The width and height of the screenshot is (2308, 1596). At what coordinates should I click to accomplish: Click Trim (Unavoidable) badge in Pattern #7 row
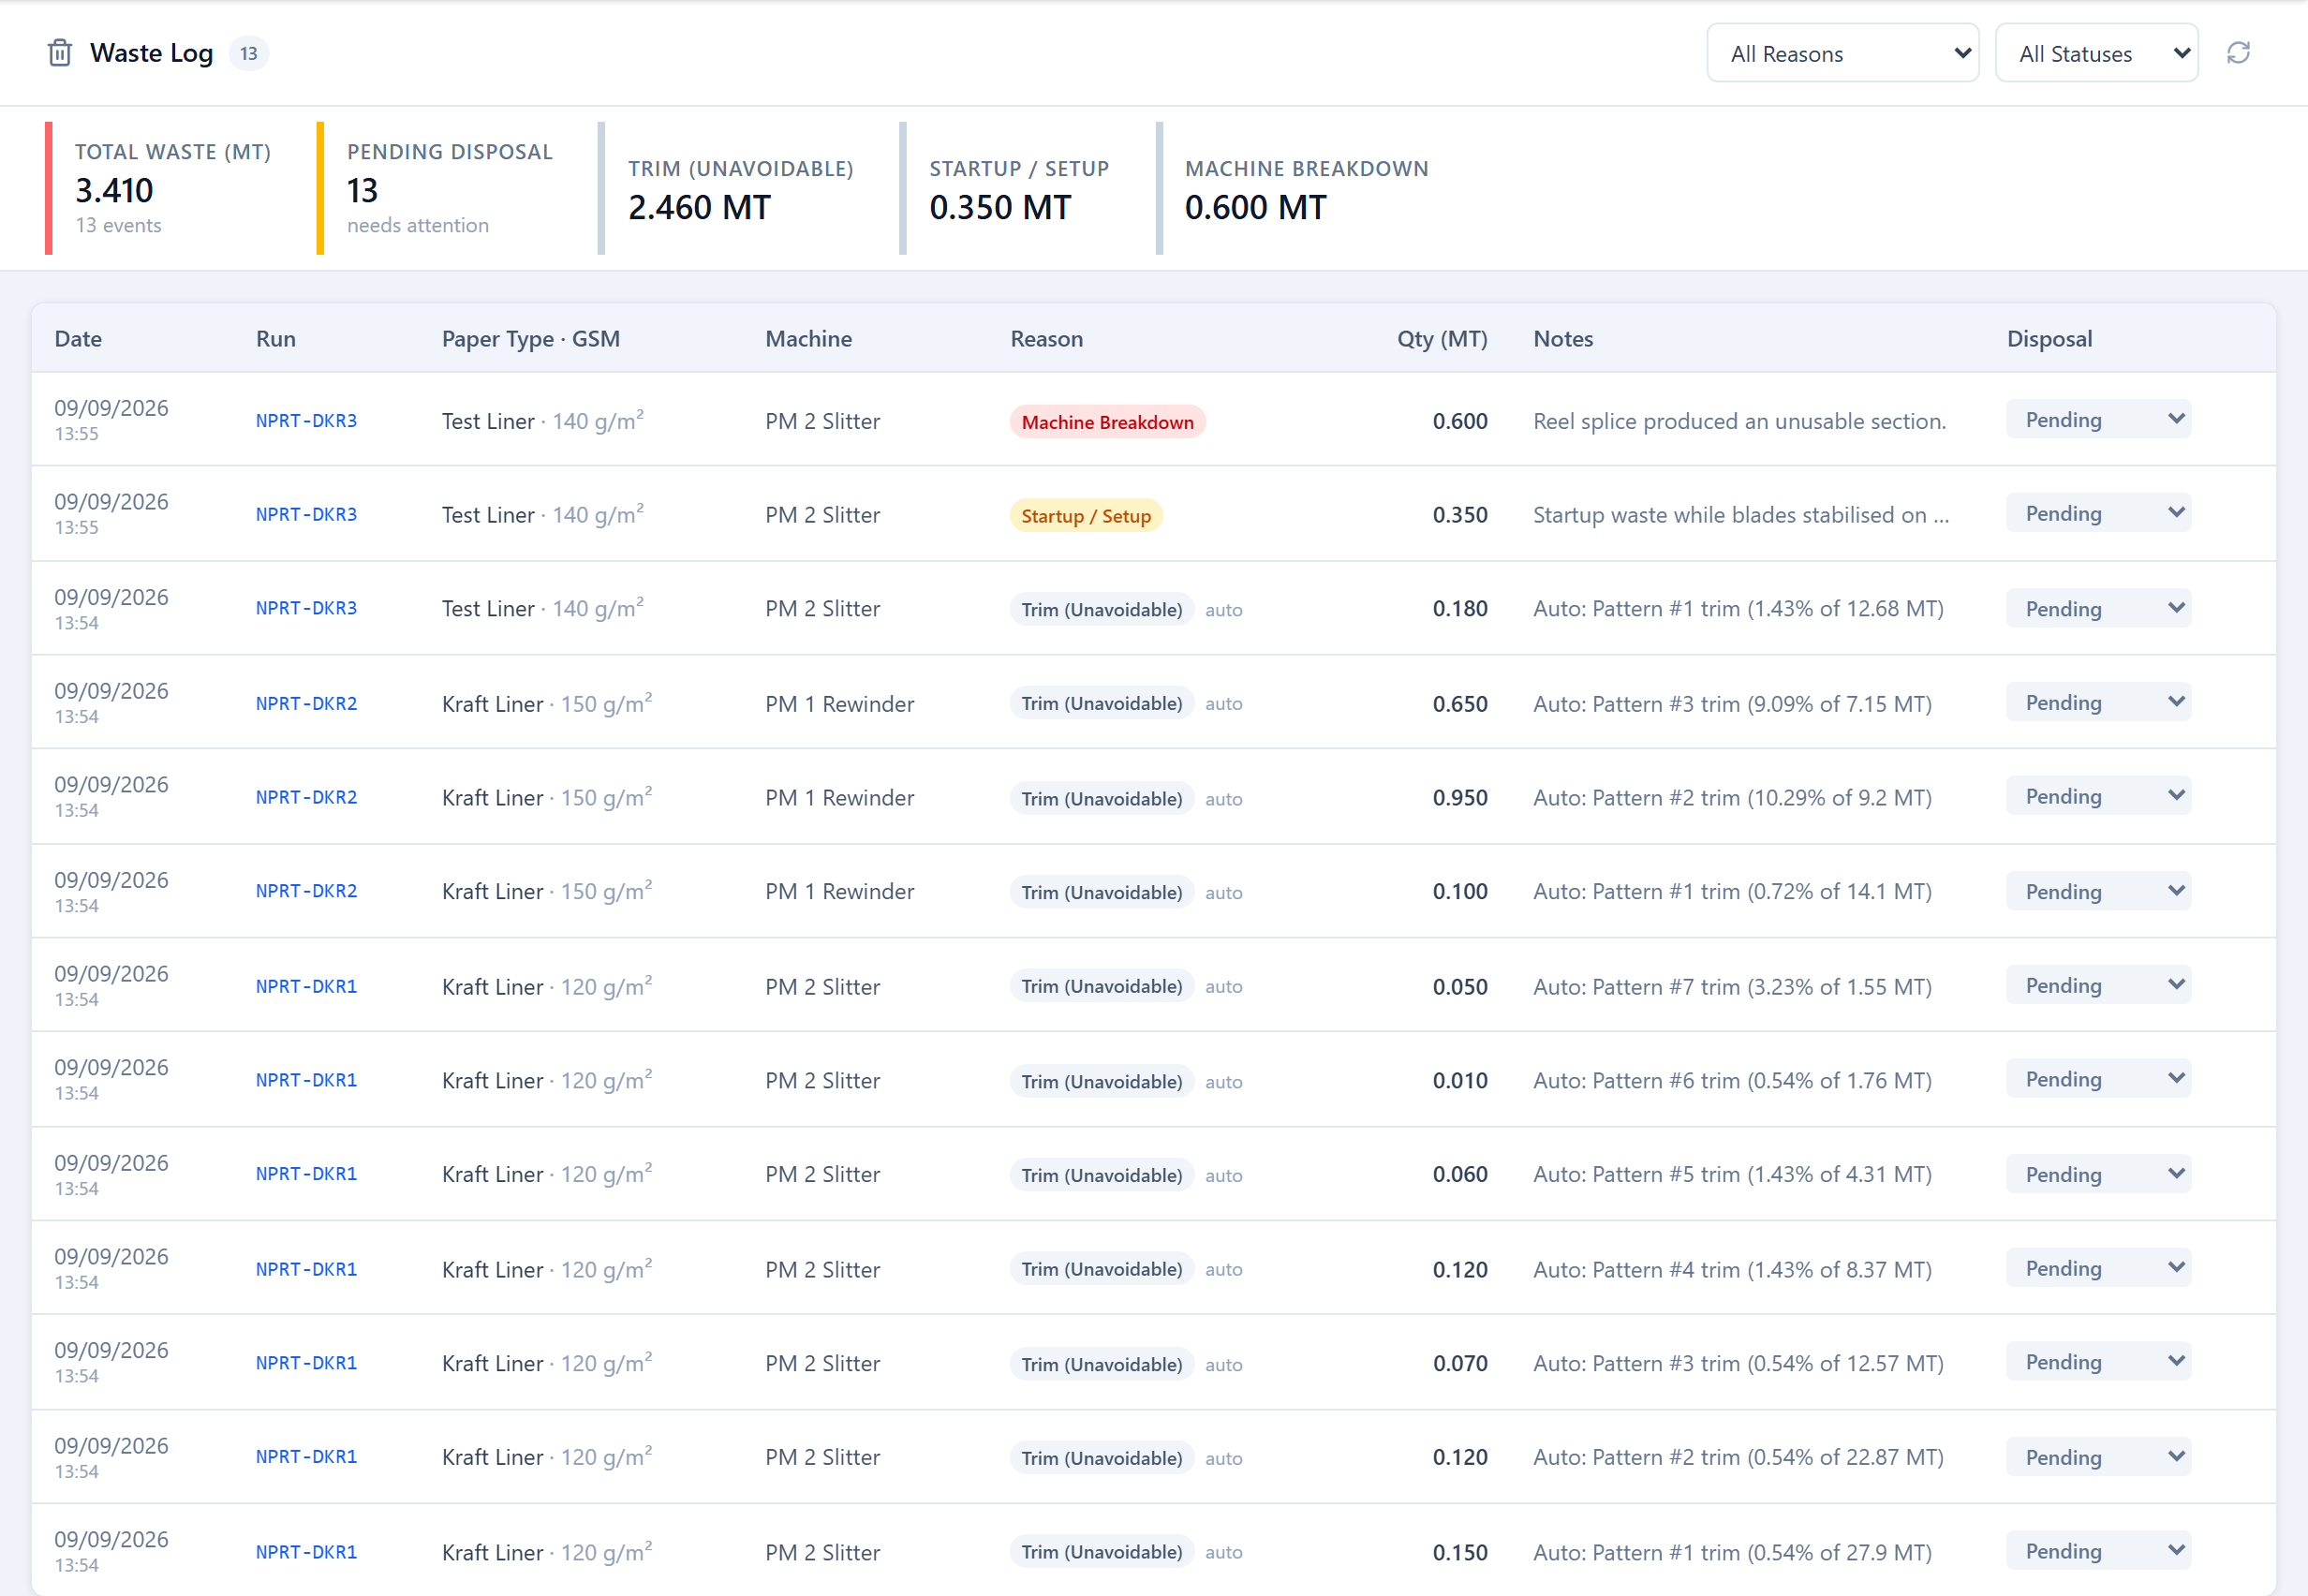tap(1101, 987)
